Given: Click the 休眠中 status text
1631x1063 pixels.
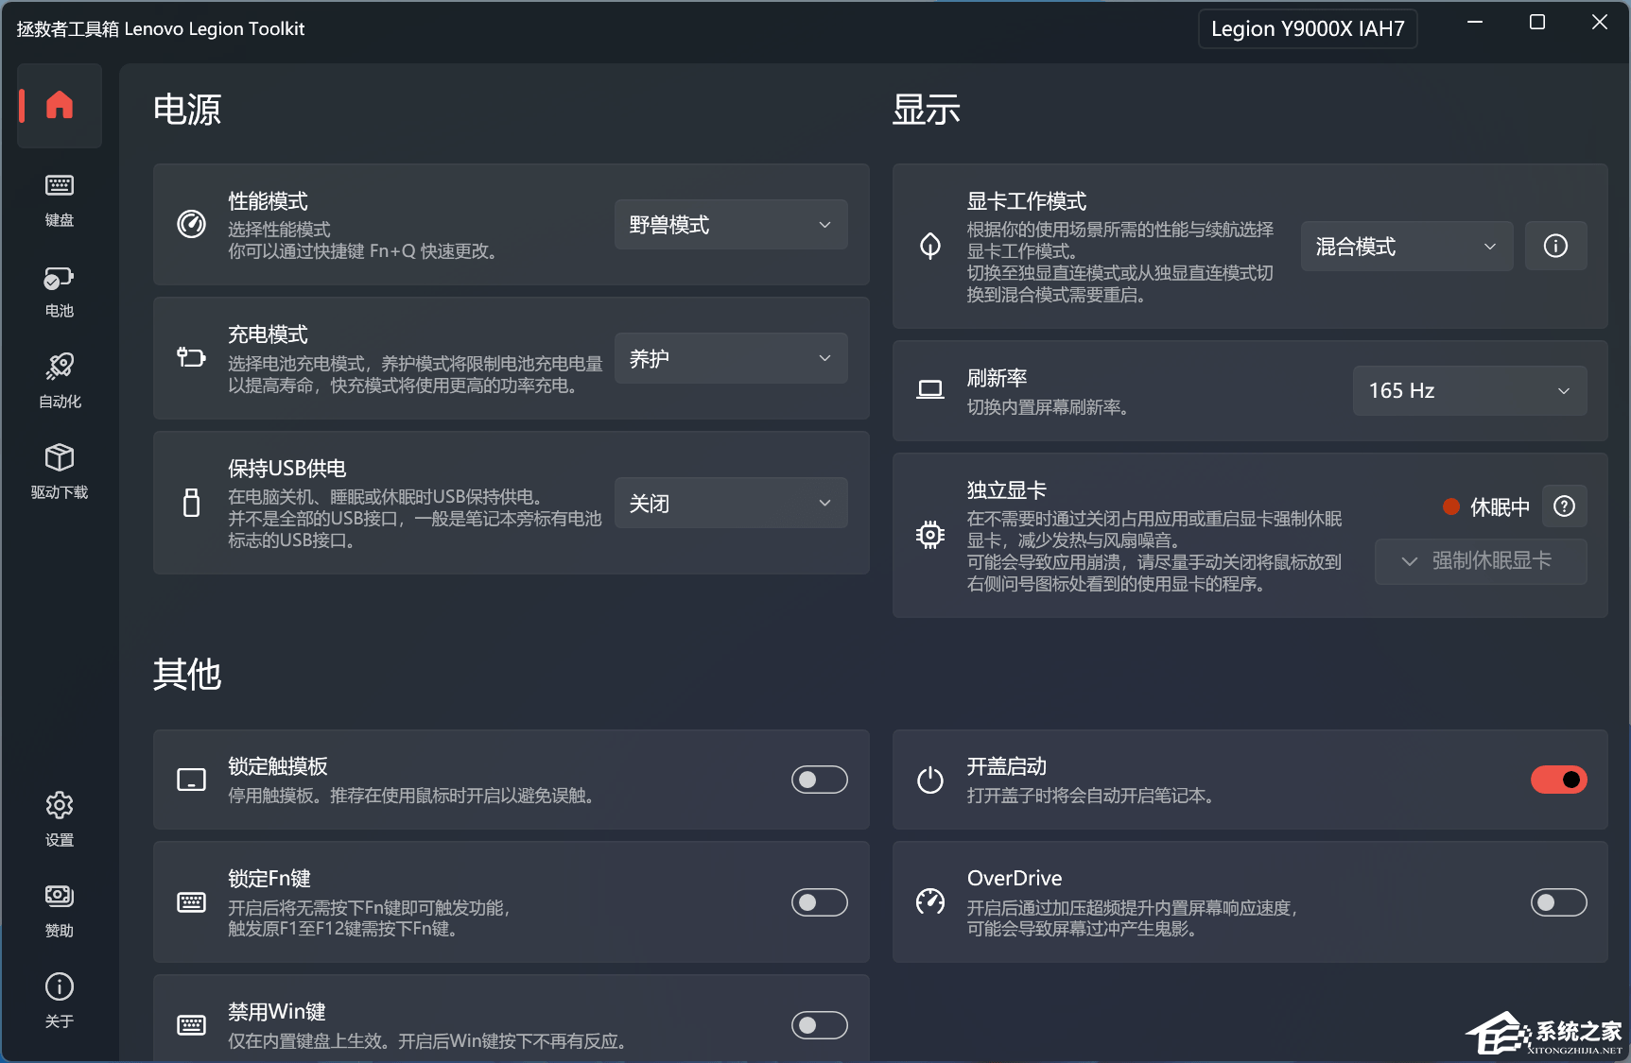Looking at the screenshot, I should point(1500,507).
